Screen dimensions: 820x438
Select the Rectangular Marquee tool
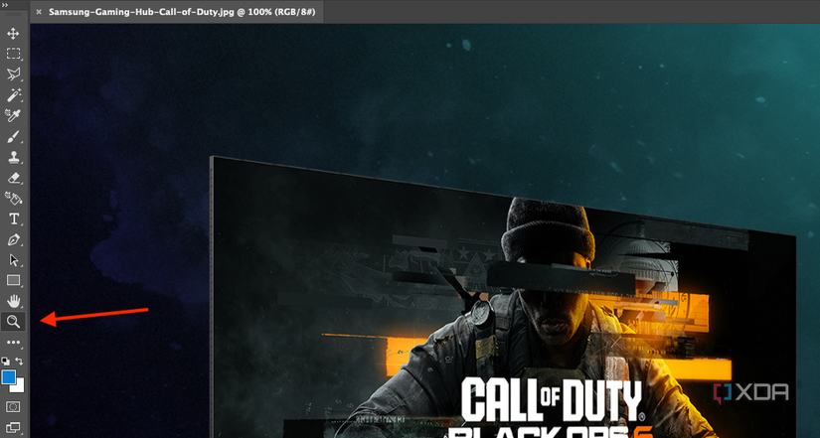tap(13, 54)
